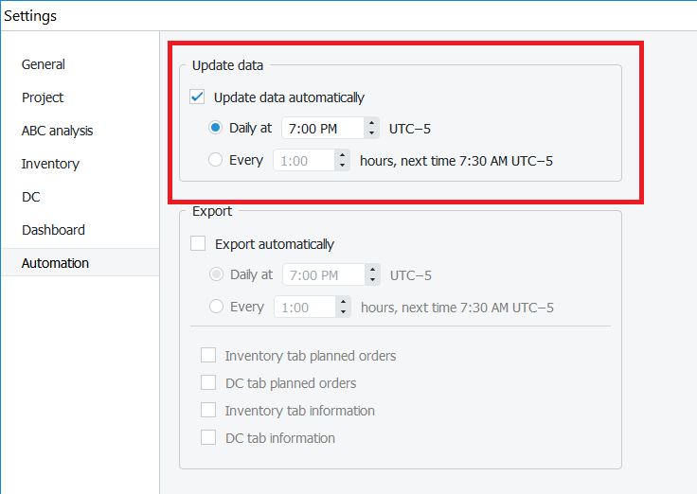Open the DC settings section
Viewport: 697px width, 494px height.
pyautogui.click(x=31, y=197)
